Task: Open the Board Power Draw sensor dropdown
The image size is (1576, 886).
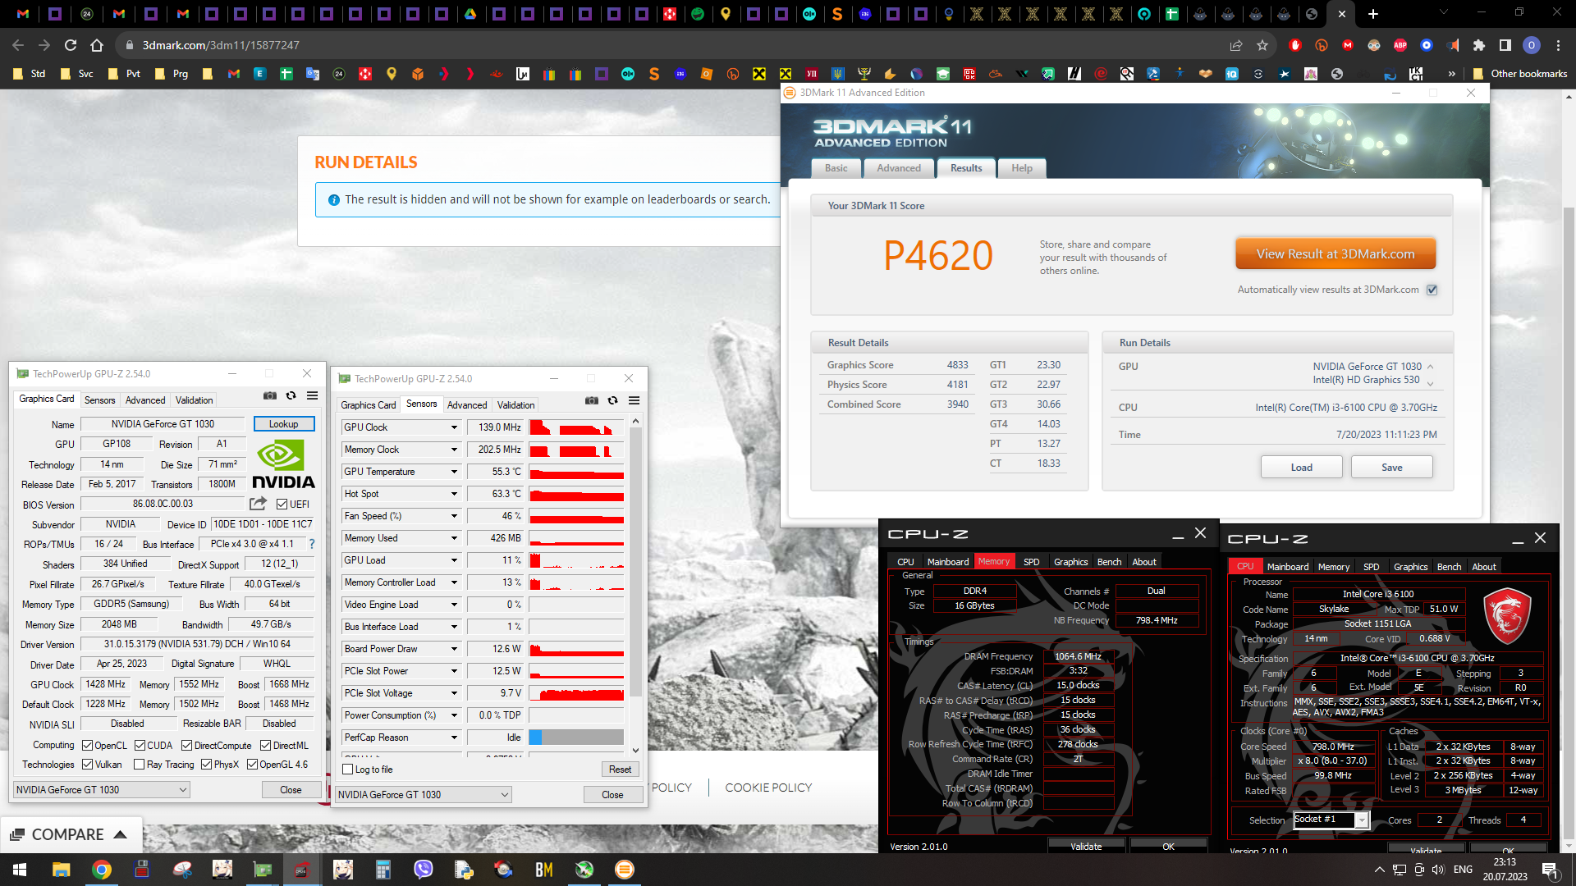Action: [x=453, y=649]
